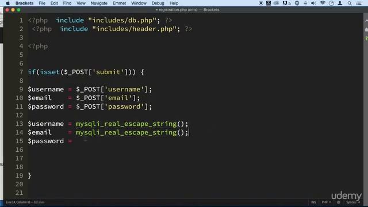Click $email variable on line 14
This screenshot has width=368, height=207.
[x=40, y=133]
